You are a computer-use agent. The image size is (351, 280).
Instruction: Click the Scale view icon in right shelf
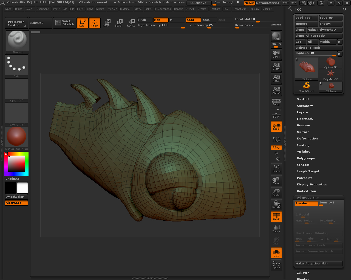click(x=276, y=192)
